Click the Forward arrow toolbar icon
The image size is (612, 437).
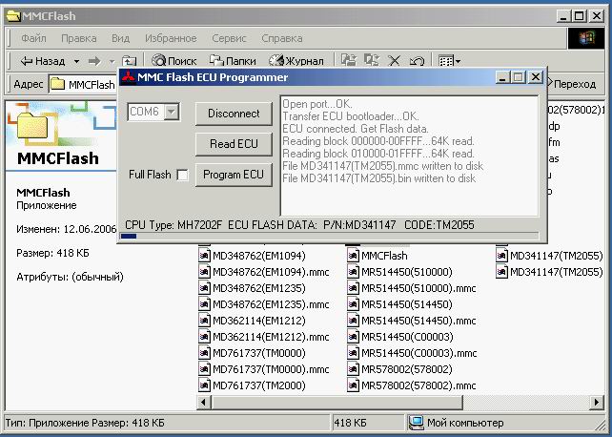point(94,61)
